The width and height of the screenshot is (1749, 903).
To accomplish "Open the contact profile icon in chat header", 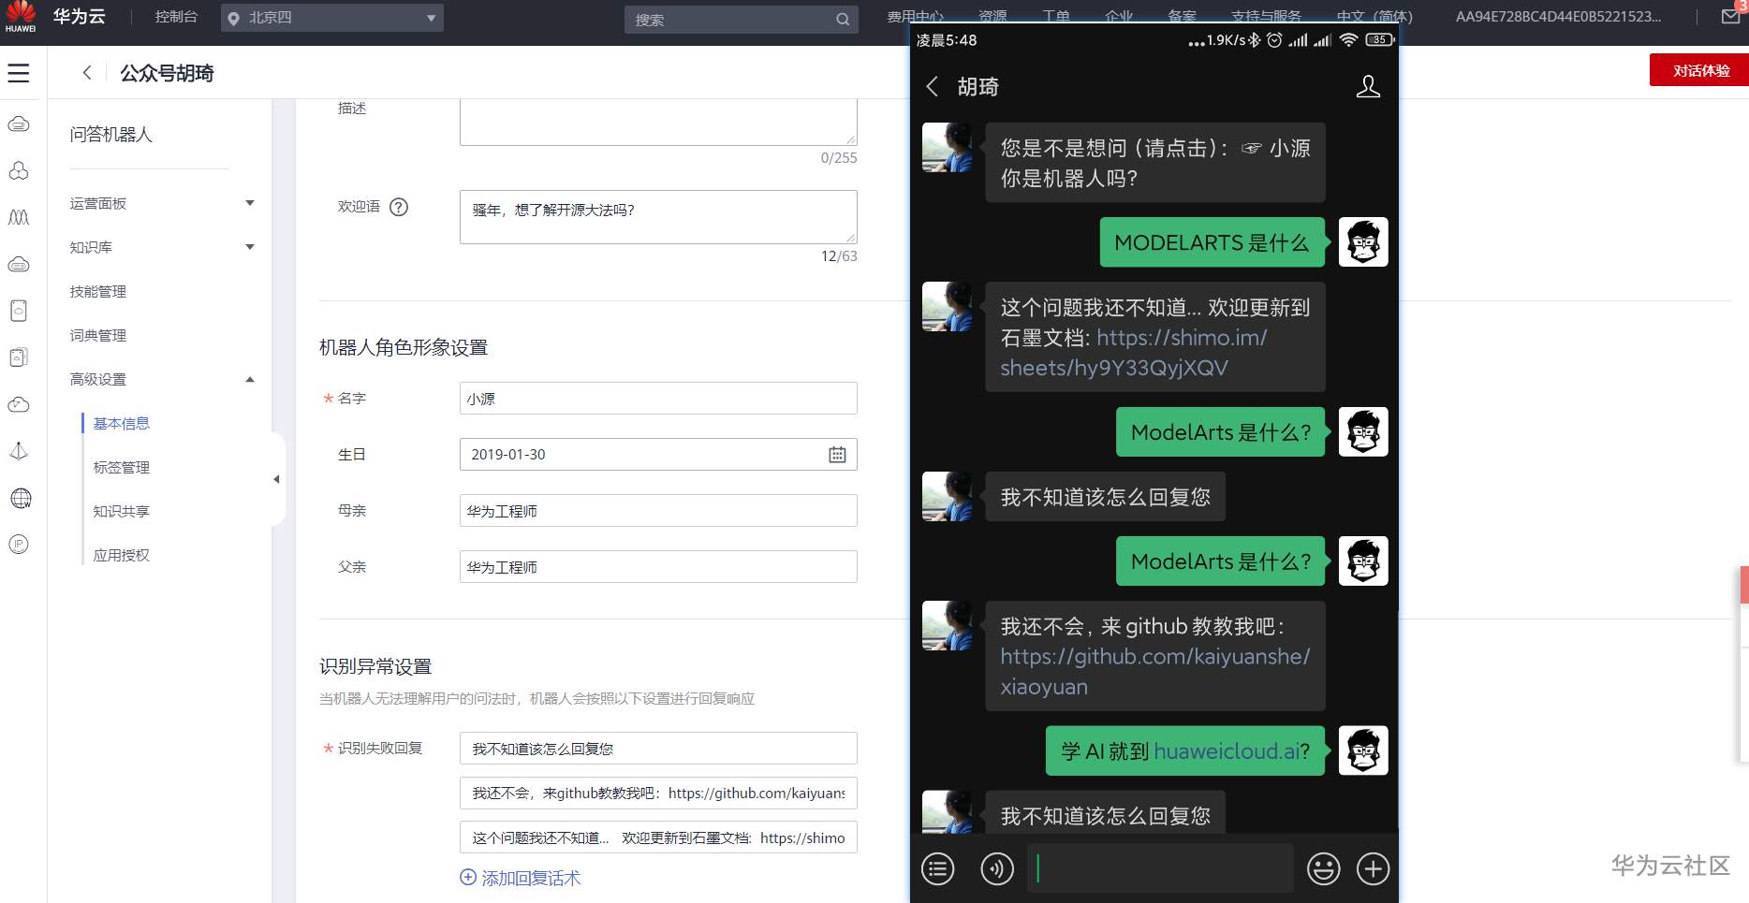I will (1368, 86).
